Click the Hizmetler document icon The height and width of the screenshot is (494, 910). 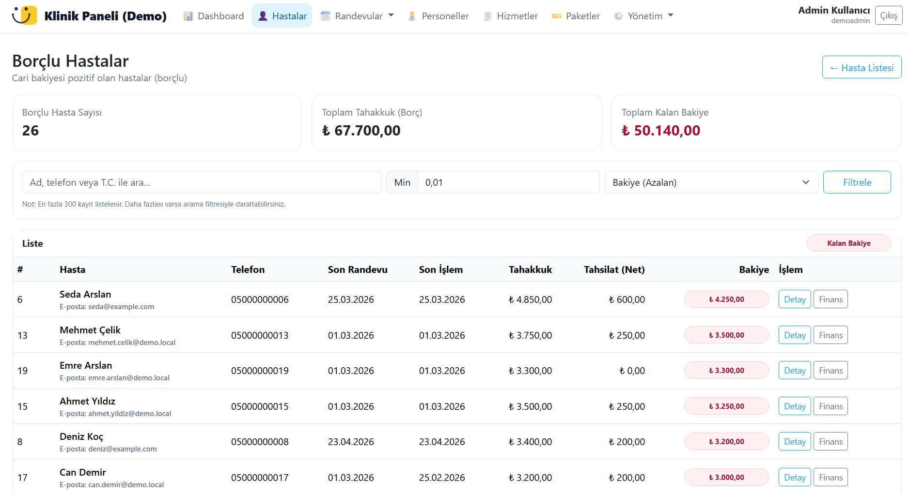[487, 16]
